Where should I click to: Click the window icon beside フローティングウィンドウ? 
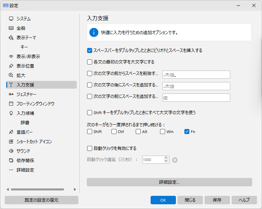11,104
